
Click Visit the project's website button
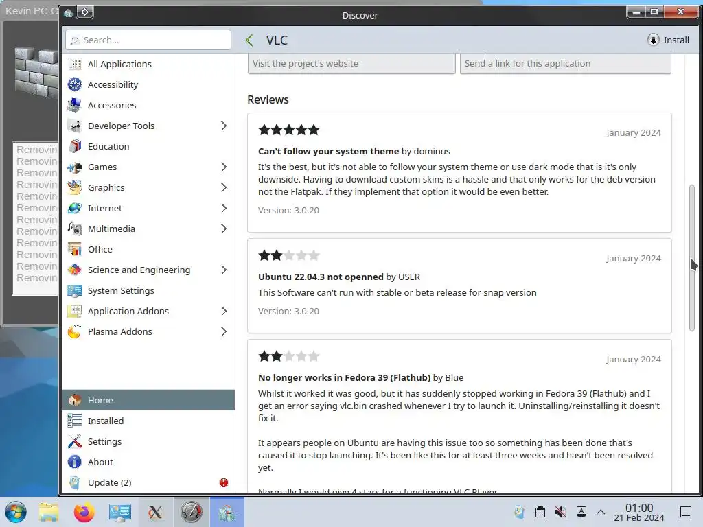pyautogui.click(x=351, y=63)
